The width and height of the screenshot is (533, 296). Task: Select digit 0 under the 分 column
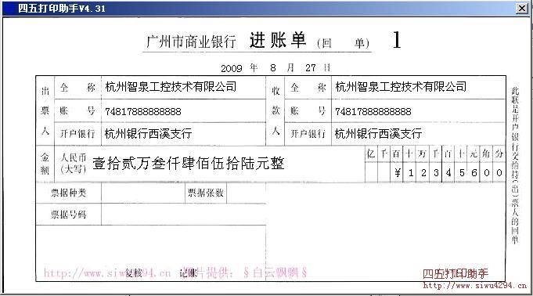(x=499, y=173)
